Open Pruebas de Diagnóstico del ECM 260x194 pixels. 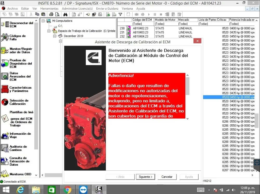click(x=16, y=63)
